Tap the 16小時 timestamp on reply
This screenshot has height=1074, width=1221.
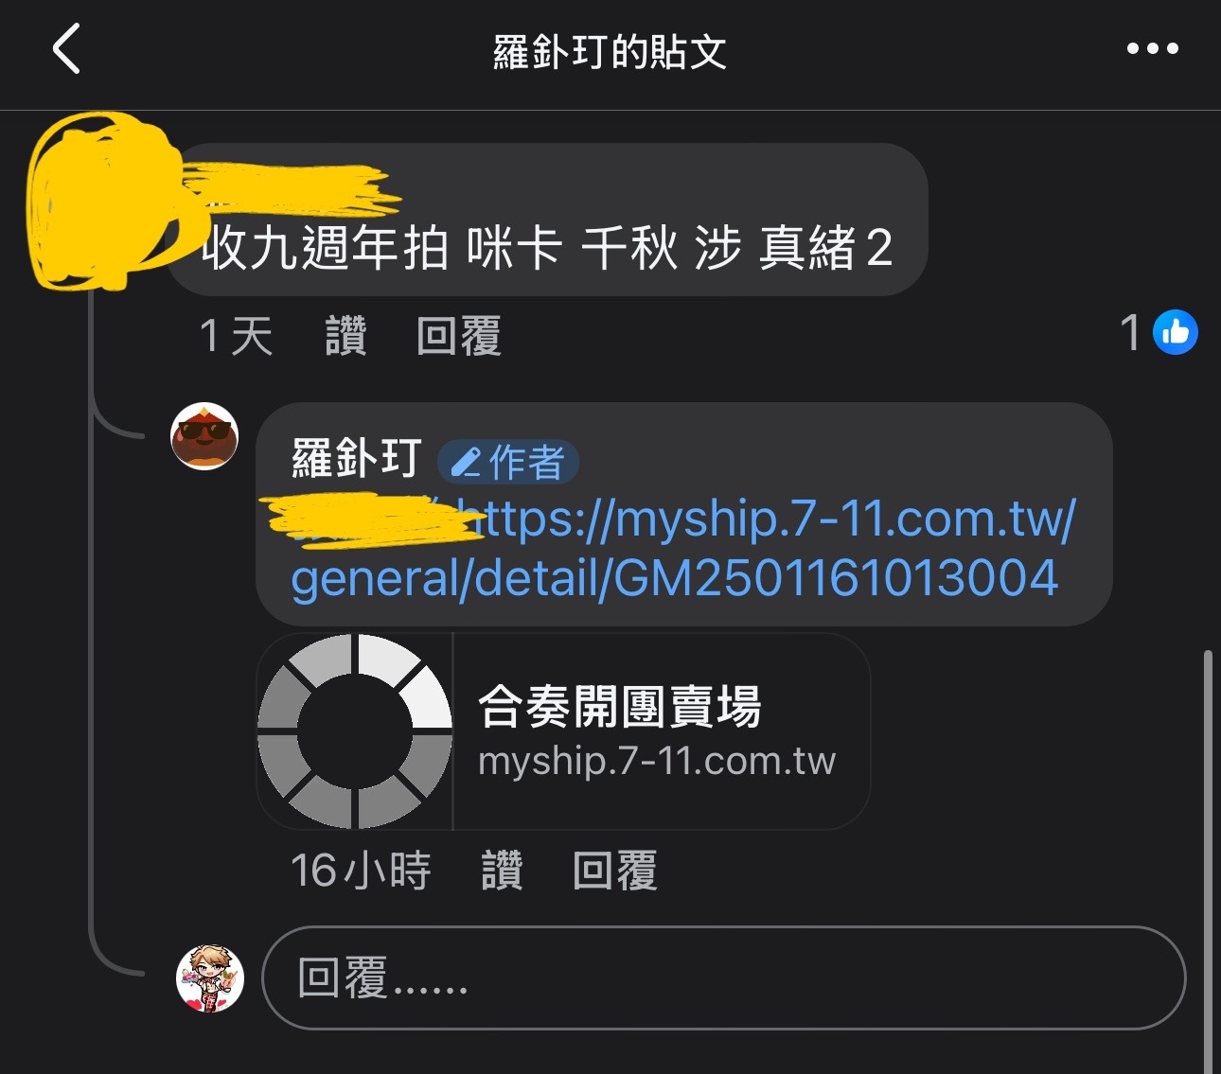361,871
